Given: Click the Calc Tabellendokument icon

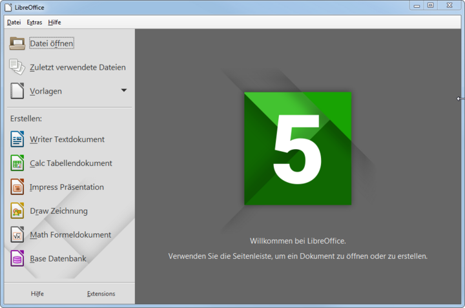Looking at the screenshot, I should click(17, 163).
